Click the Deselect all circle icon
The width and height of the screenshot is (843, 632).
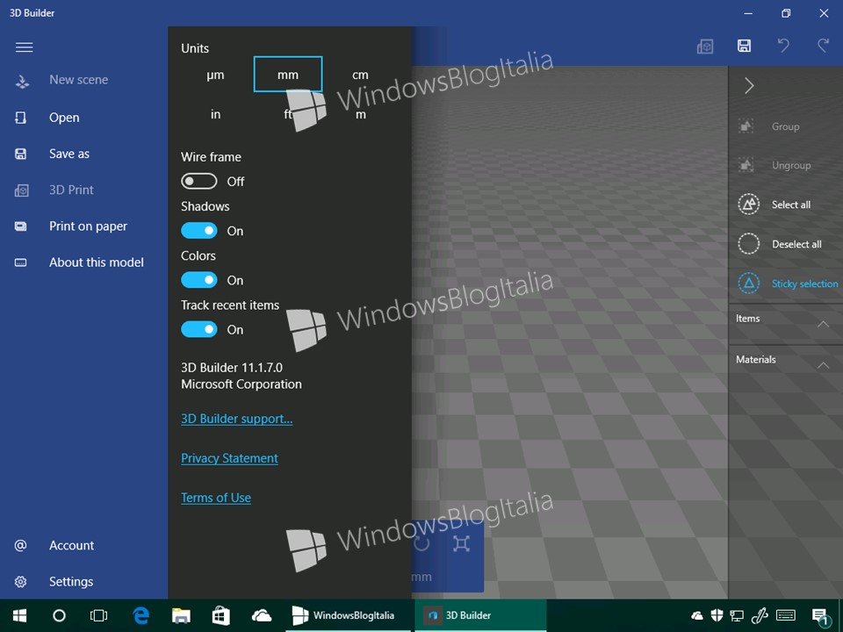pos(748,243)
